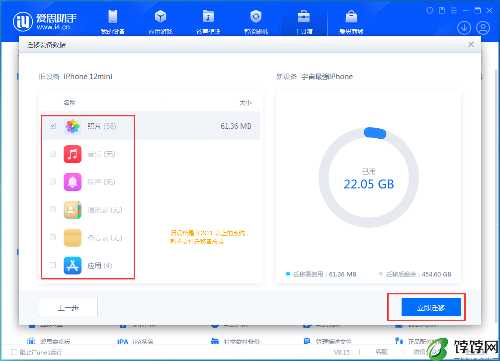
Task: Click the 爱思安卓版 round icon in background
Action: coord(31,342)
